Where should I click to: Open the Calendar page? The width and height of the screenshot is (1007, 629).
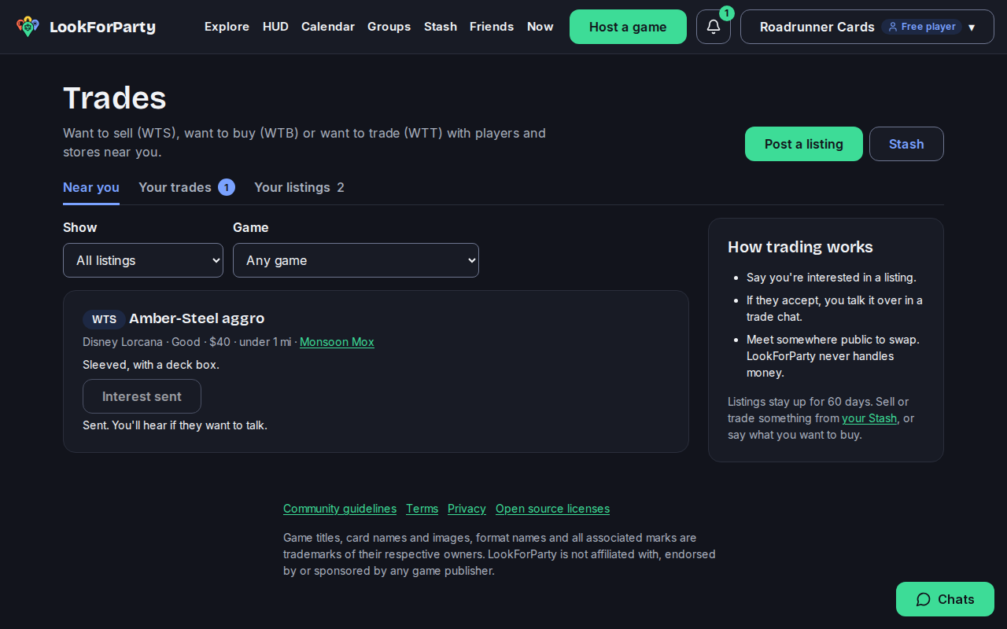(328, 27)
